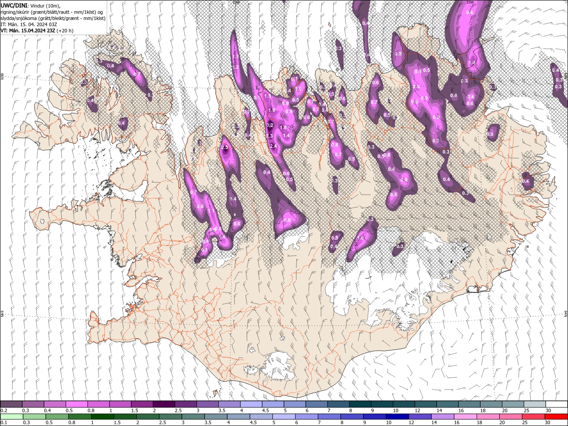The height and width of the screenshot is (426, 568).
Task: Click the '1.9' snowfall value on the map
Action: point(272,110)
